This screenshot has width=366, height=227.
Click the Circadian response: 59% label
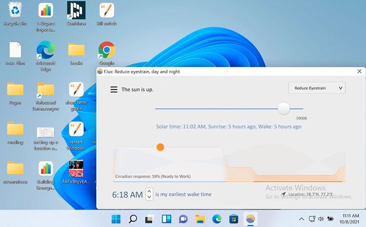point(153,176)
